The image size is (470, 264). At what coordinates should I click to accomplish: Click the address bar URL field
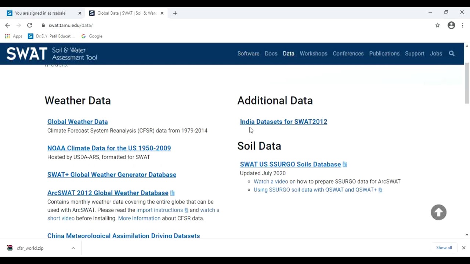[235, 25]
